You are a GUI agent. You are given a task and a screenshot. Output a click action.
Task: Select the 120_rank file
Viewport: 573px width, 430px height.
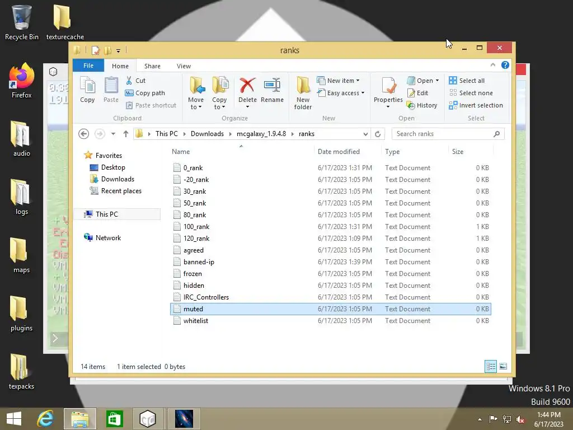(x=331, y=239)
